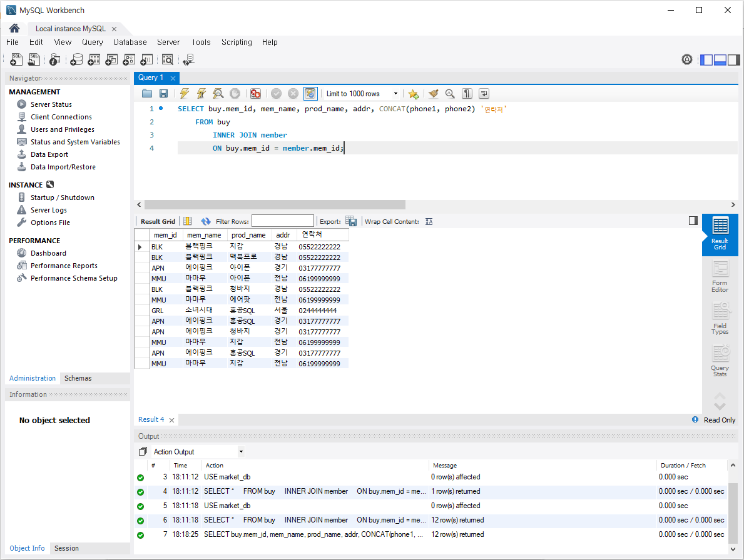Switch to Form Editor view

click(720, 277)
